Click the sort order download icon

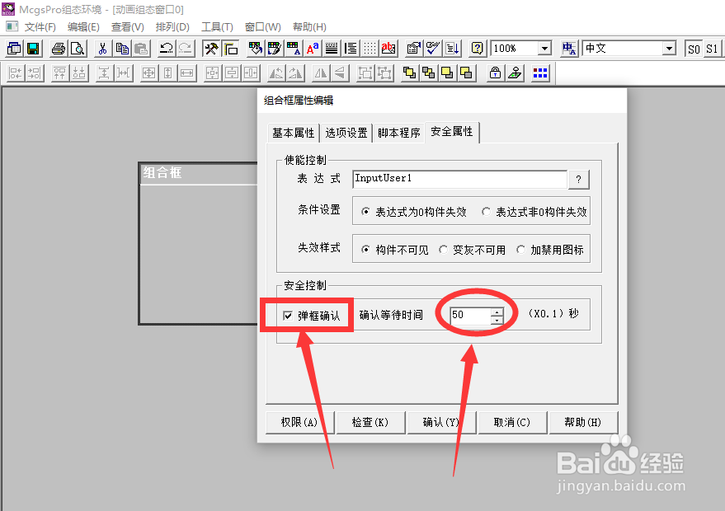click(452, 49)
